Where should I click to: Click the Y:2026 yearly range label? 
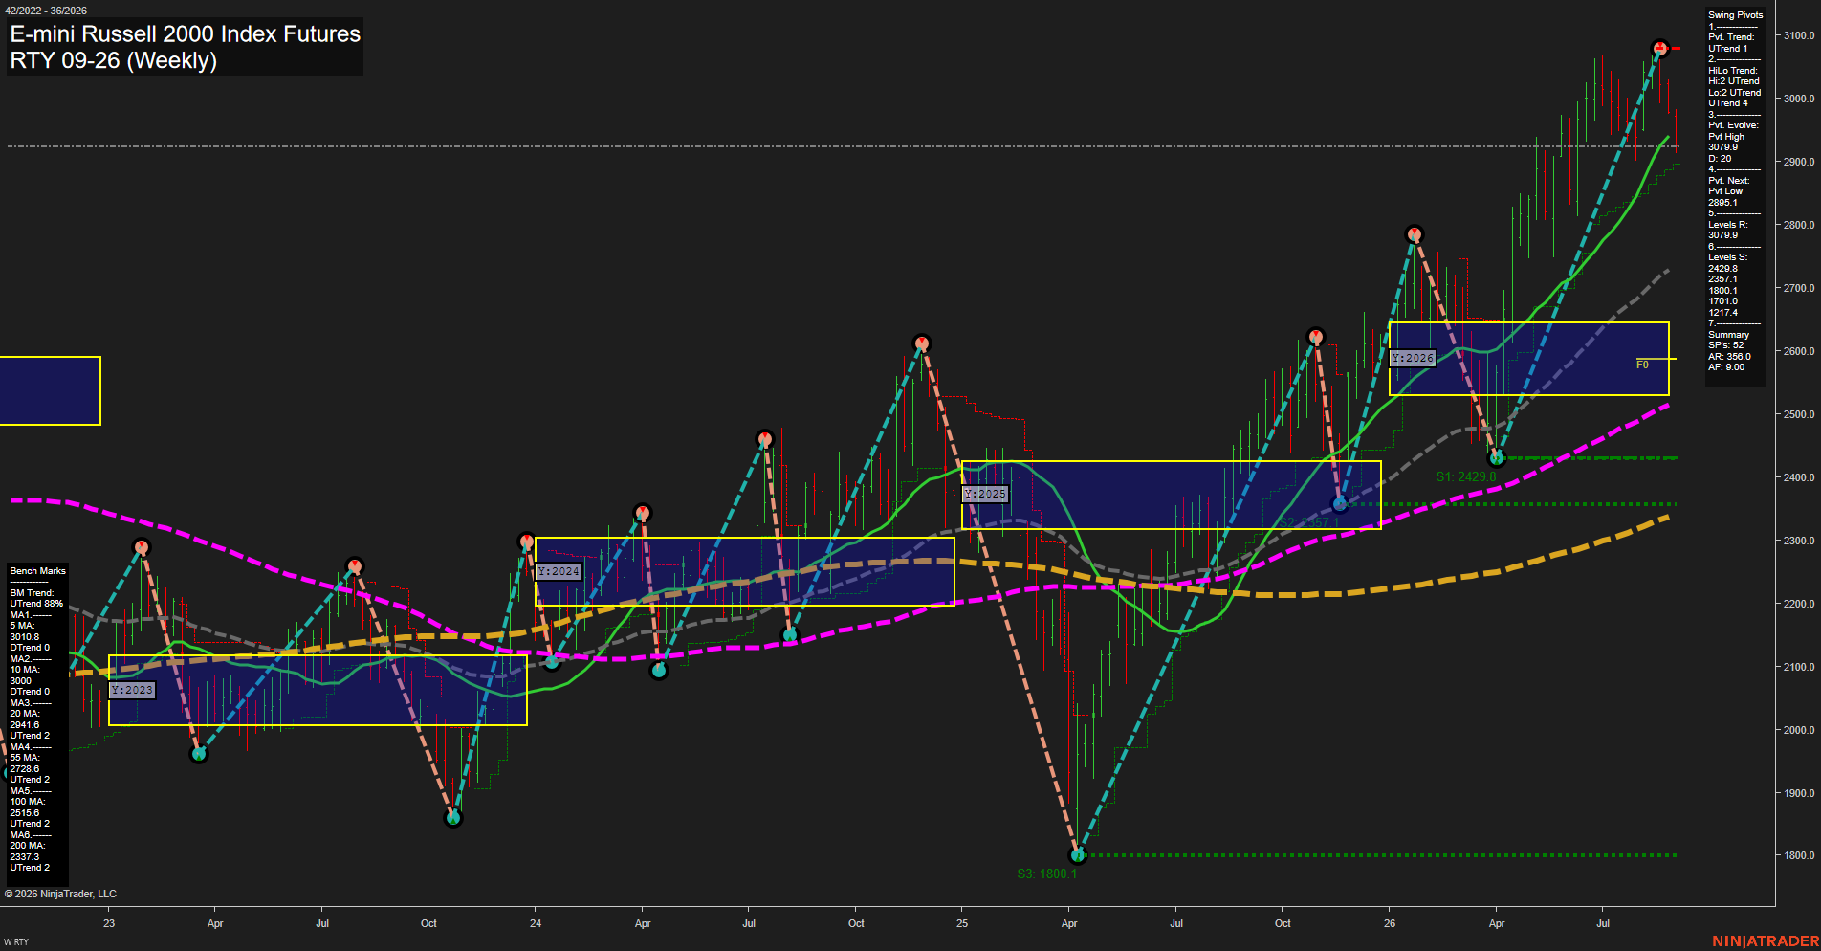point(1413,358)
